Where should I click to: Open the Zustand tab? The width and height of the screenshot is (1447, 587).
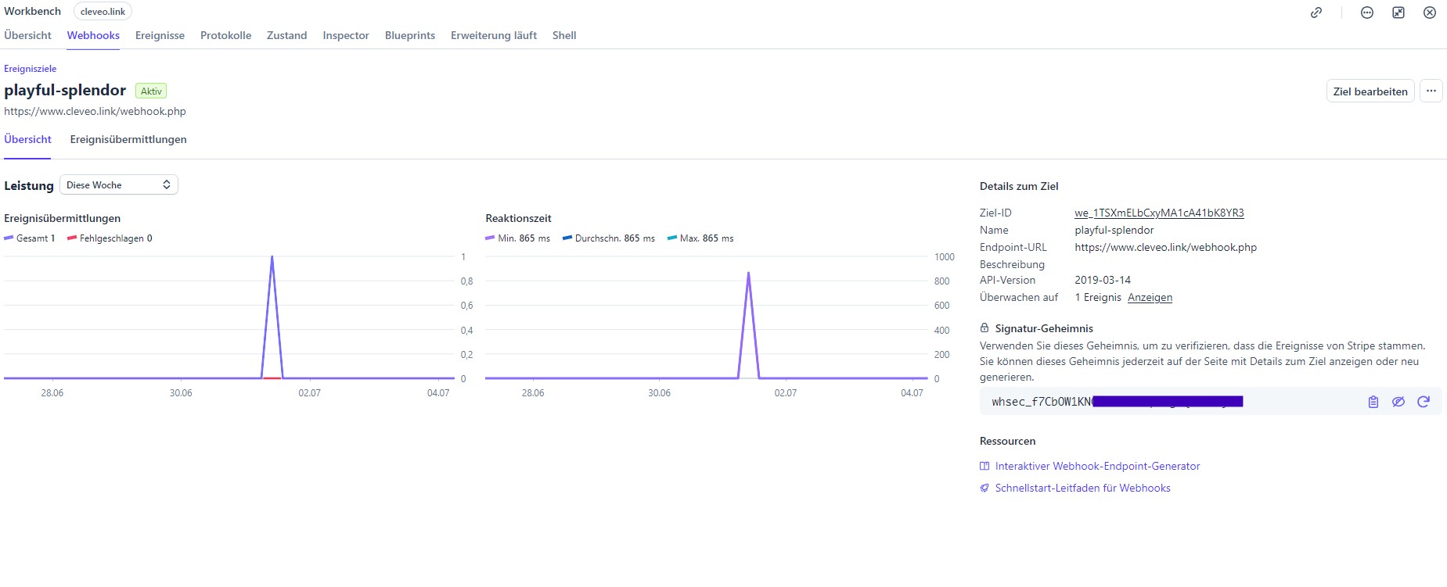[286, 35]
